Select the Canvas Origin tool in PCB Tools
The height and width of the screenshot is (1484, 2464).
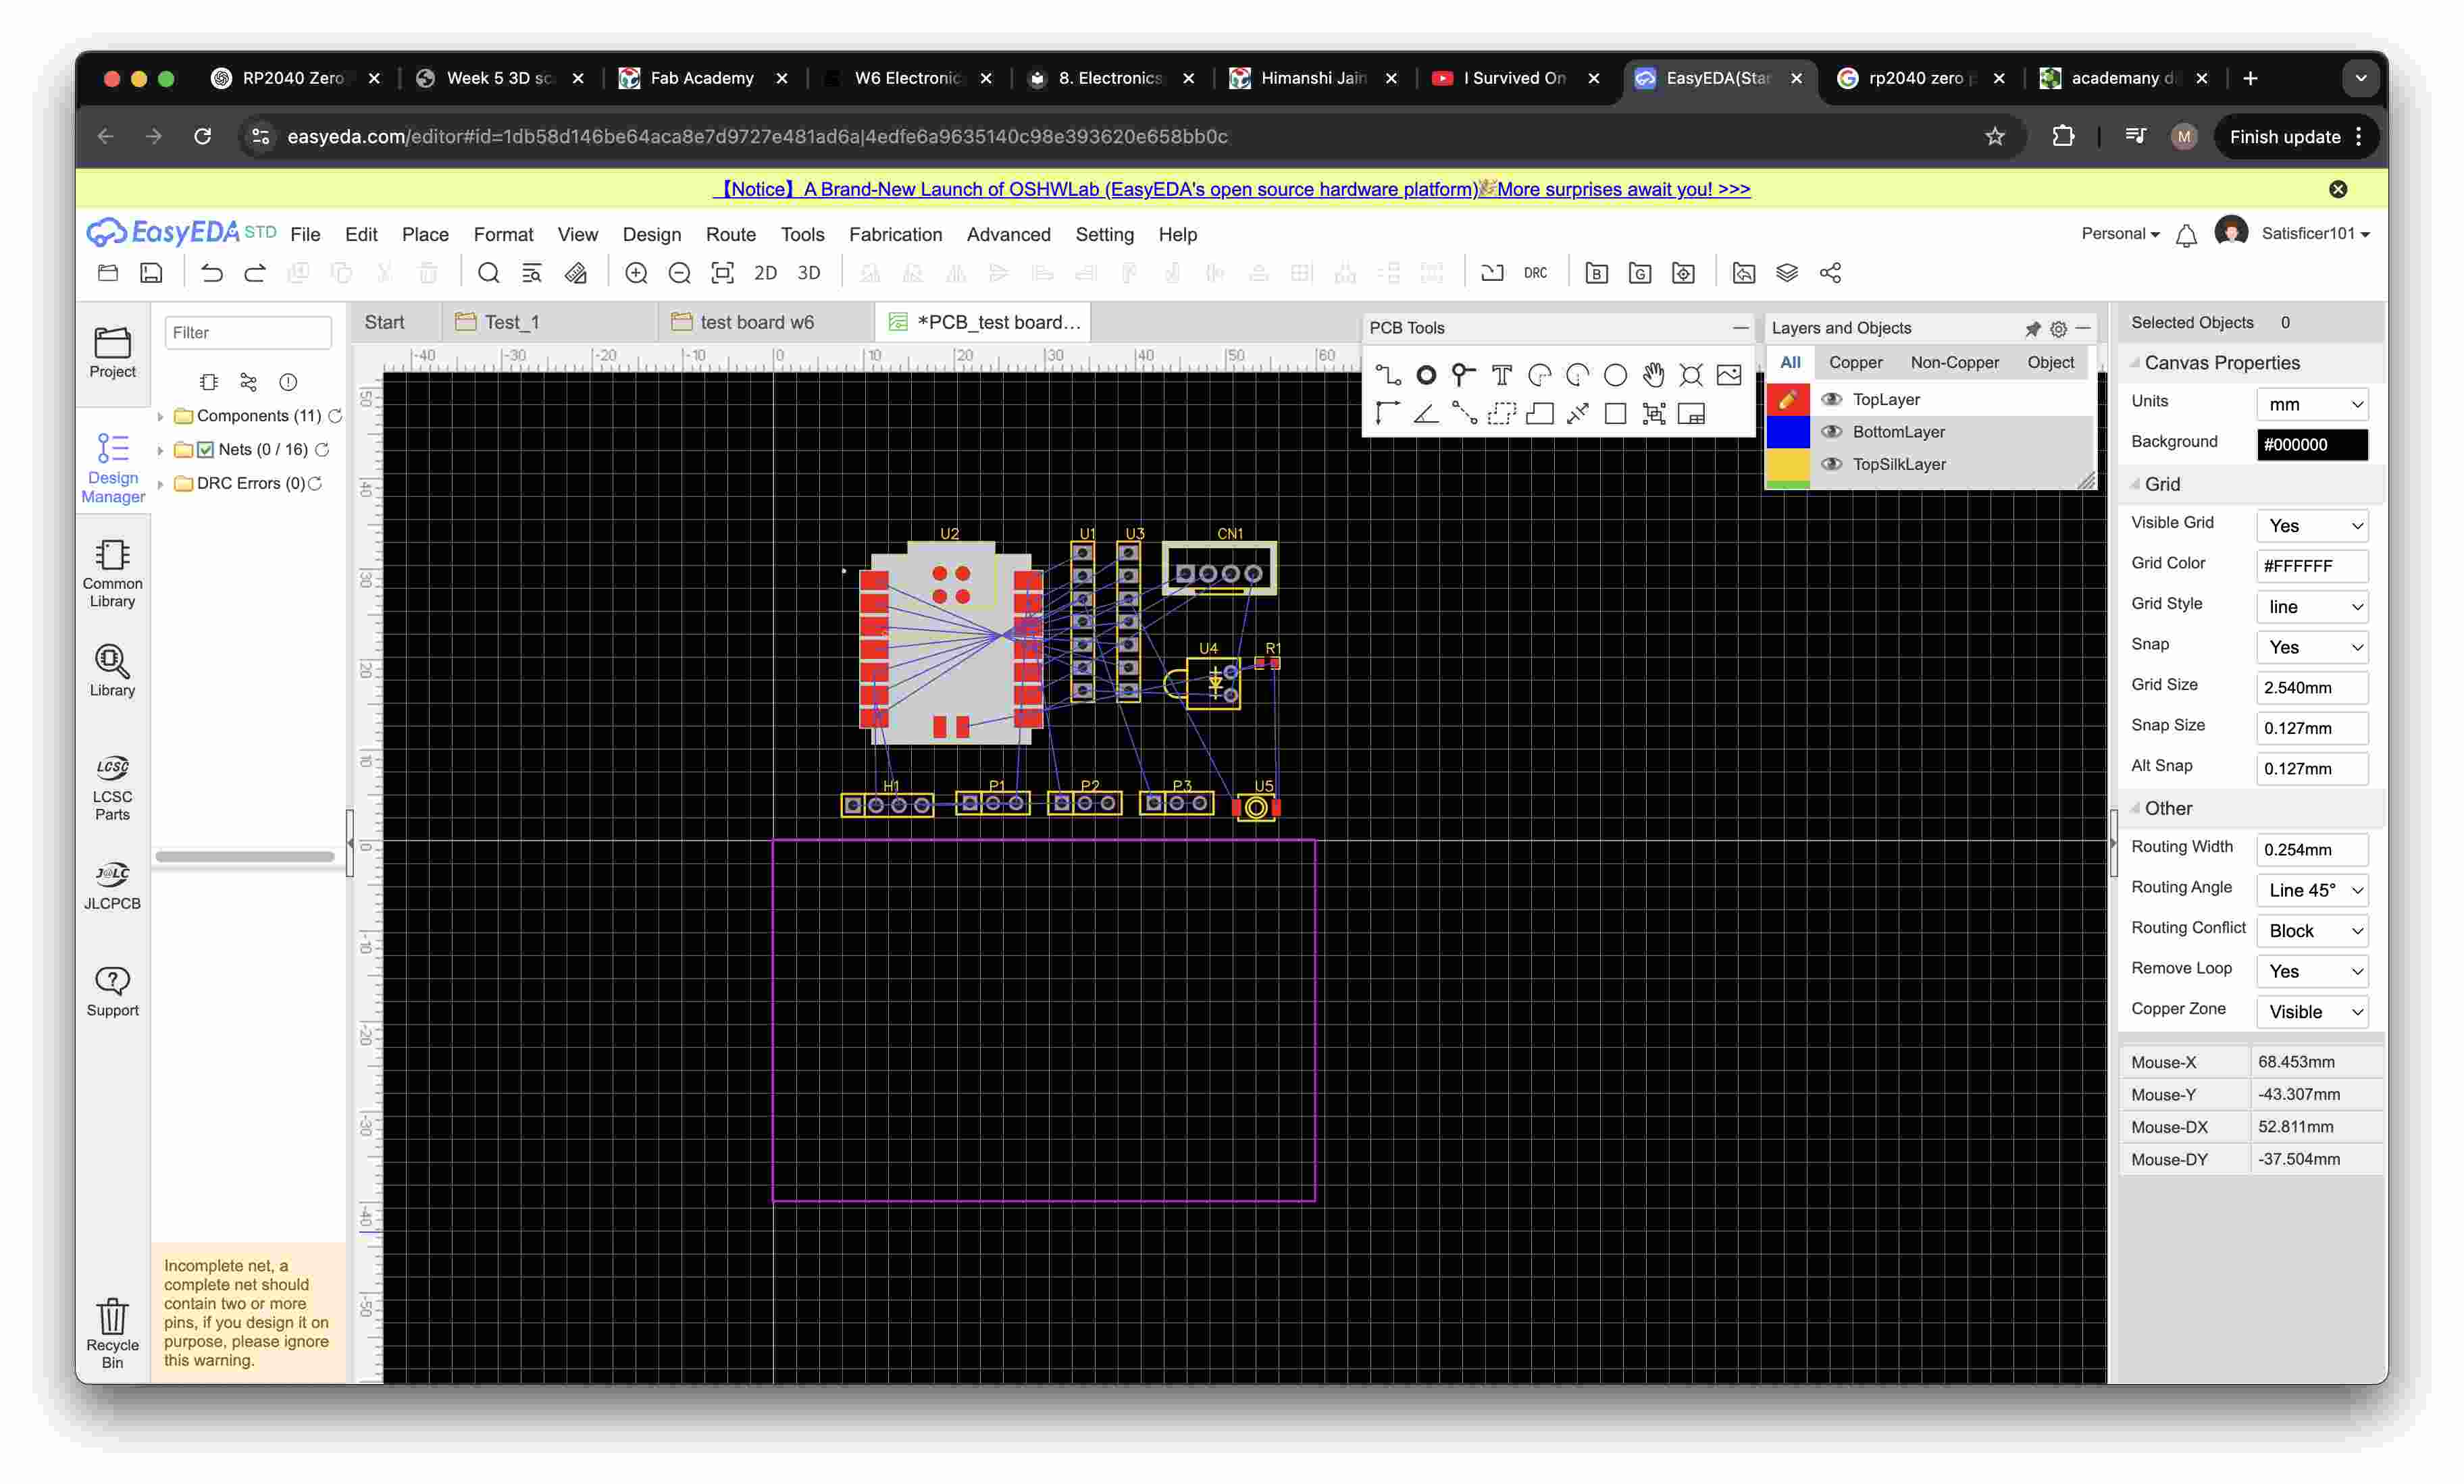click(x=1388, y=414)
